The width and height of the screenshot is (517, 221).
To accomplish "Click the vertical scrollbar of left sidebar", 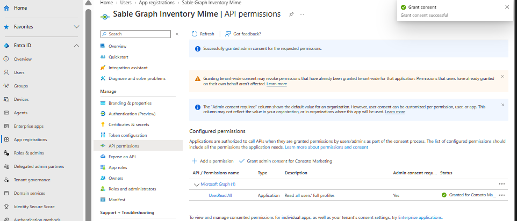I will [88, 115].
